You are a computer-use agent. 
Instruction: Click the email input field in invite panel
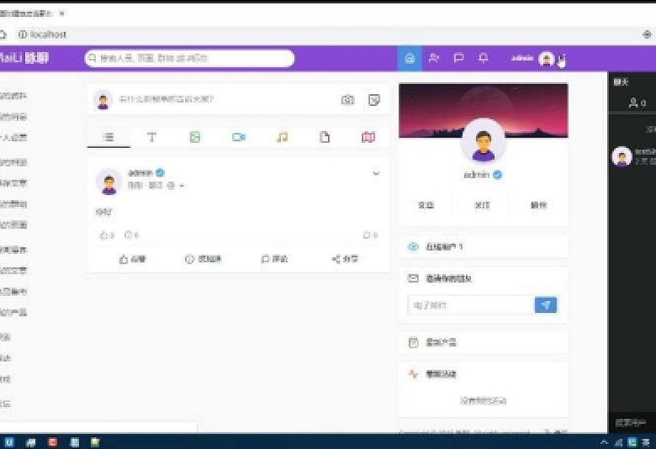tap(470, 305)
